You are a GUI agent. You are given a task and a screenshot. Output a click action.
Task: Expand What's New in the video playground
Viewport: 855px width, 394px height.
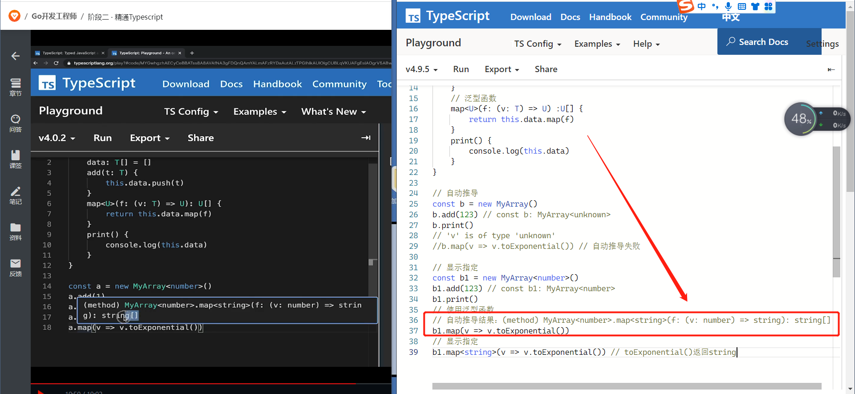point(334,112)
